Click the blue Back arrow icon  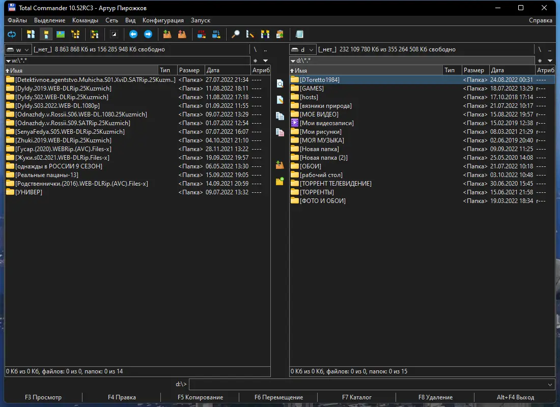coord(133,34)
